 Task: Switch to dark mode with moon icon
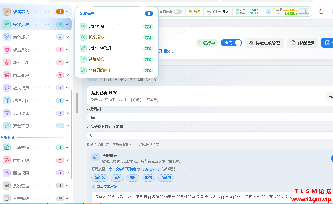click(321, 12)
